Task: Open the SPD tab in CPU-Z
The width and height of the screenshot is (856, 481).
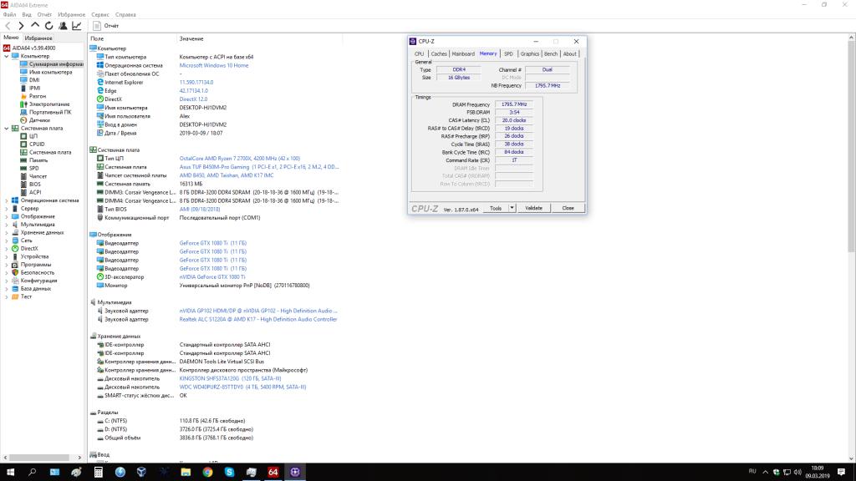Action: (x=508, y=54)
